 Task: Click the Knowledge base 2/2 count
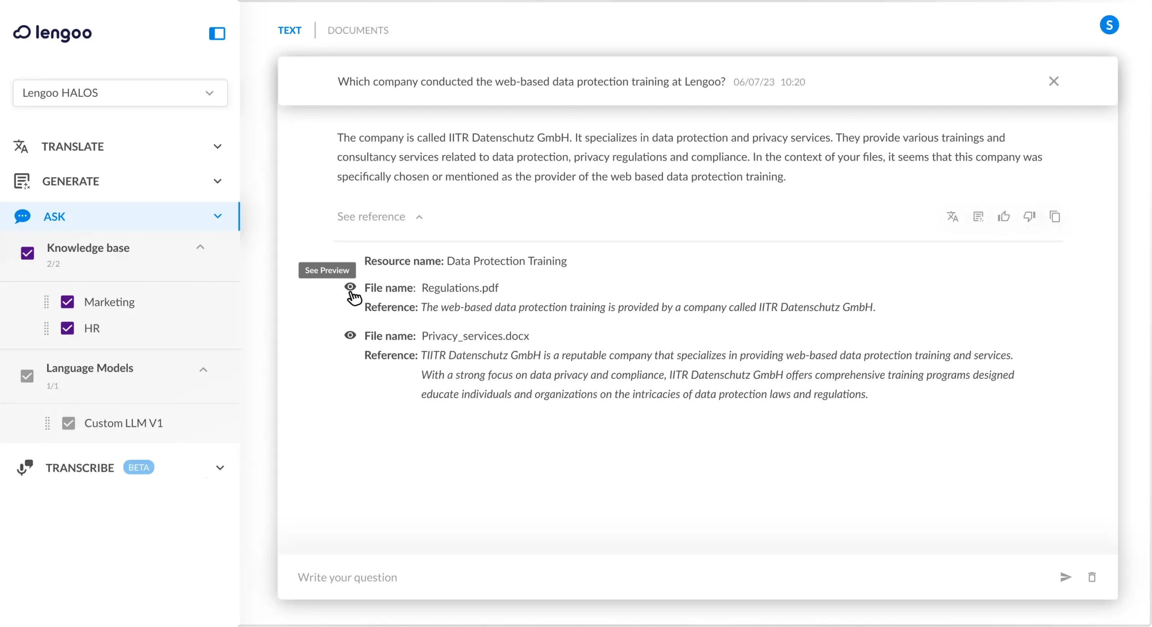pyautogui.click(x=53, y=264)
